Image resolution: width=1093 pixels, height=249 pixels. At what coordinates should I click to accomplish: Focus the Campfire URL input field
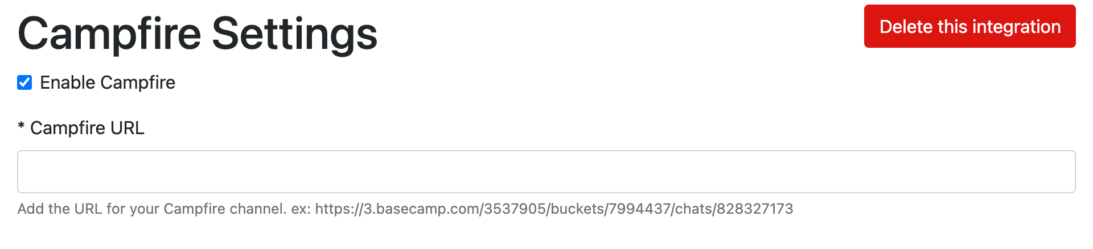[x=546, y=172]
